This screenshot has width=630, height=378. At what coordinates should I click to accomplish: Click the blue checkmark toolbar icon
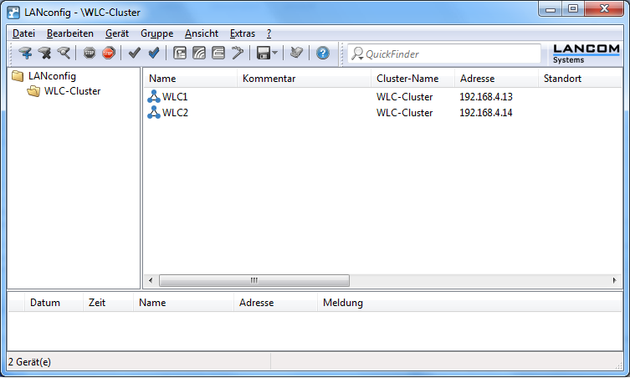(x=153, y=54)
